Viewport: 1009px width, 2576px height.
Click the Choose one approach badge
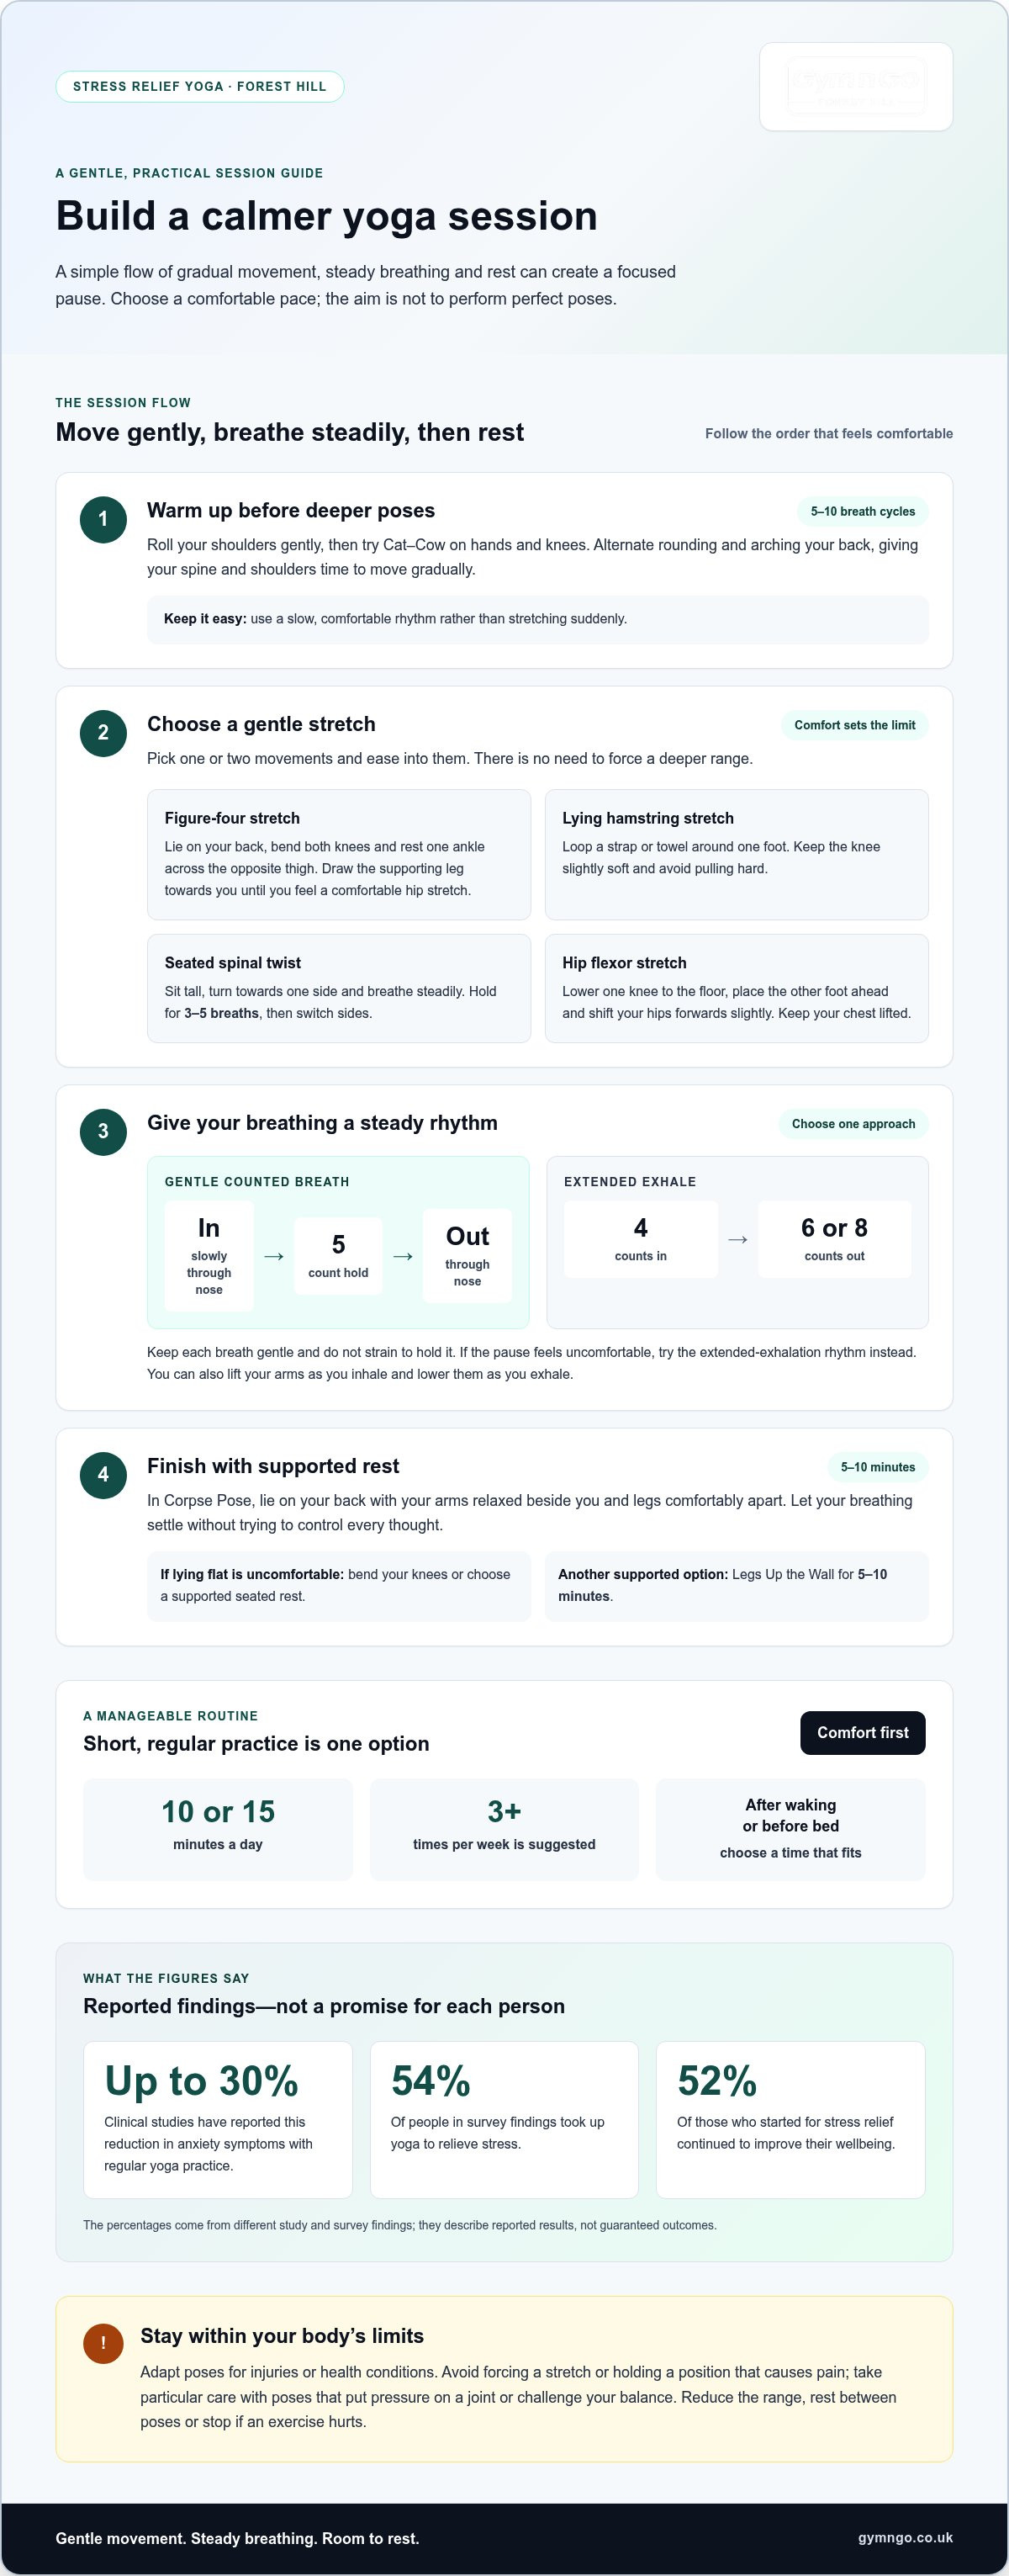click(853, 1124)
